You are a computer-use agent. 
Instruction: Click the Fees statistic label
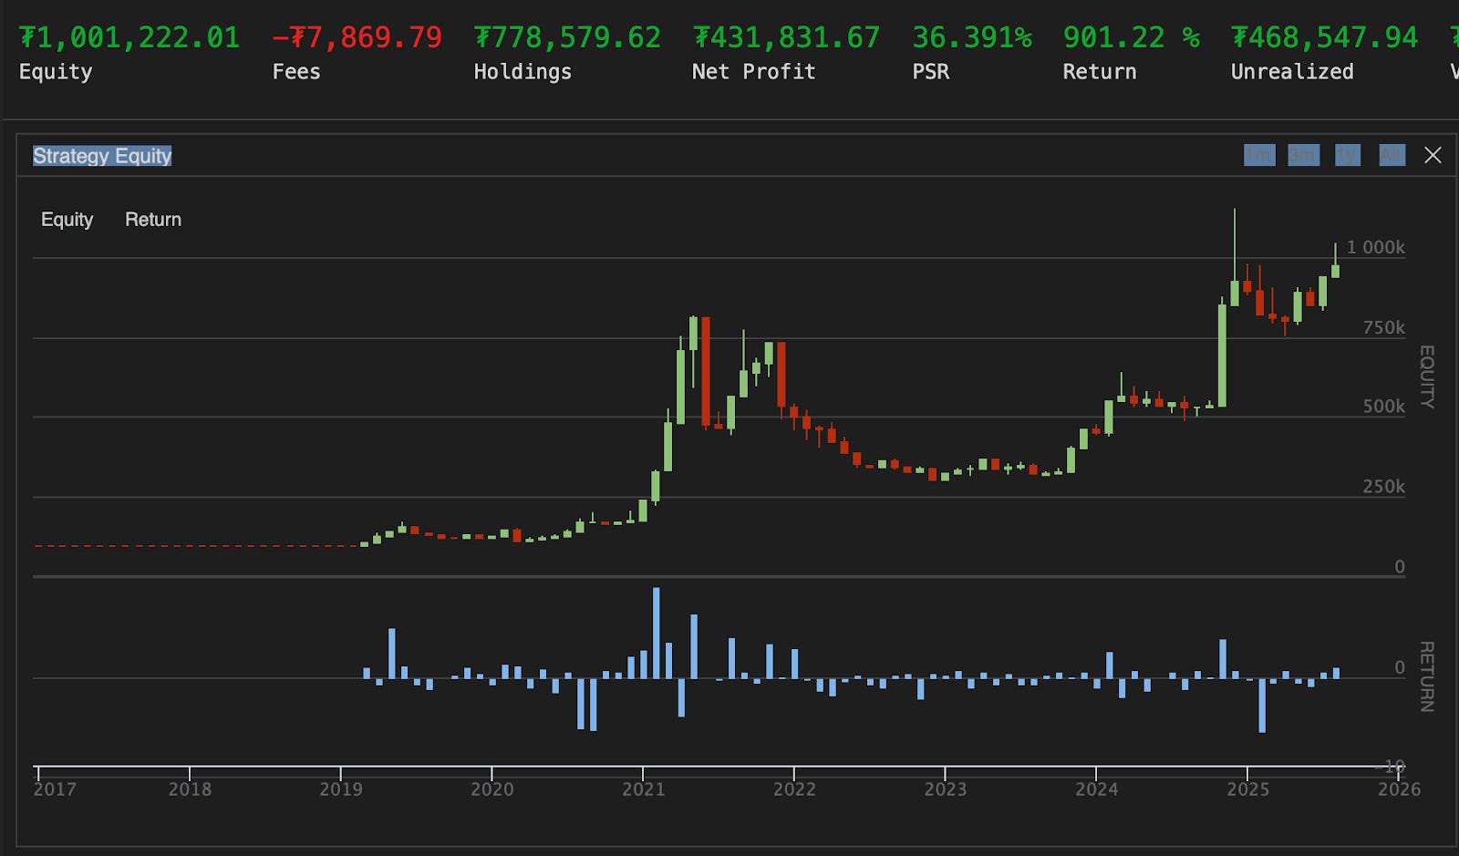coord(296,72)
